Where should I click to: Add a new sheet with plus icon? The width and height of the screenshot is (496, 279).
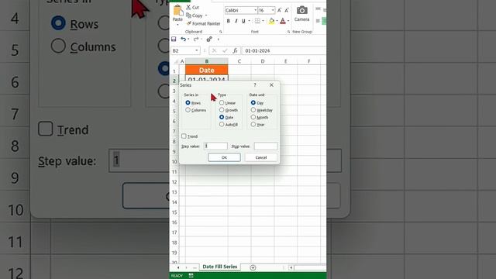coord(253,267)
